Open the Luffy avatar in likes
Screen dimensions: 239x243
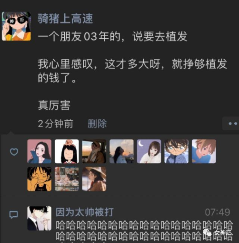tap(39, 179)
